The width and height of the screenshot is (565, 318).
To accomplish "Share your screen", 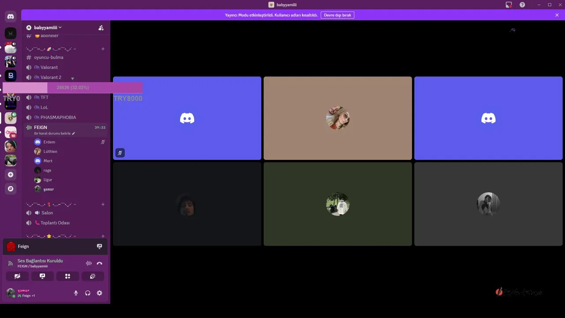I will point(42,276).
